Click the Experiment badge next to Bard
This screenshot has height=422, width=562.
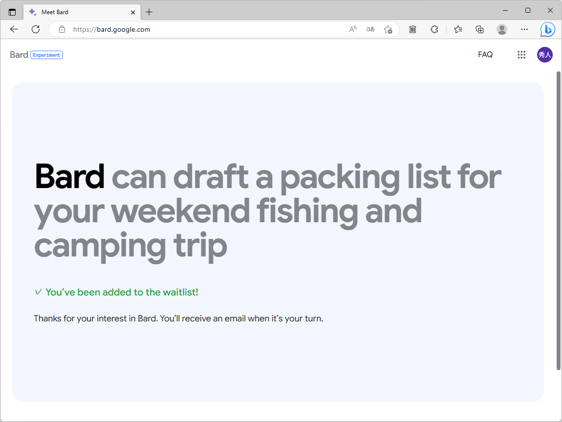[46, 55]
